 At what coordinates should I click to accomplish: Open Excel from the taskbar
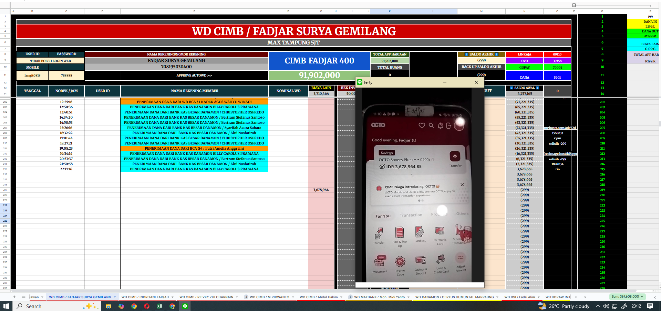[159, 306]
